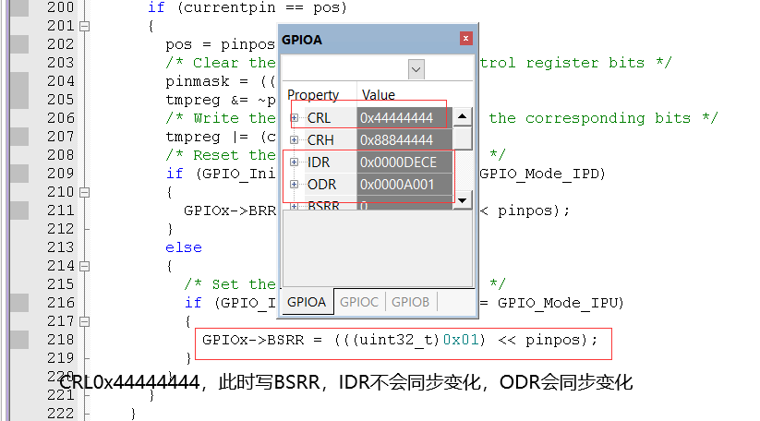Click the Property column header
The width and height of the screenshot is (760, 421).
coord(313,94)
